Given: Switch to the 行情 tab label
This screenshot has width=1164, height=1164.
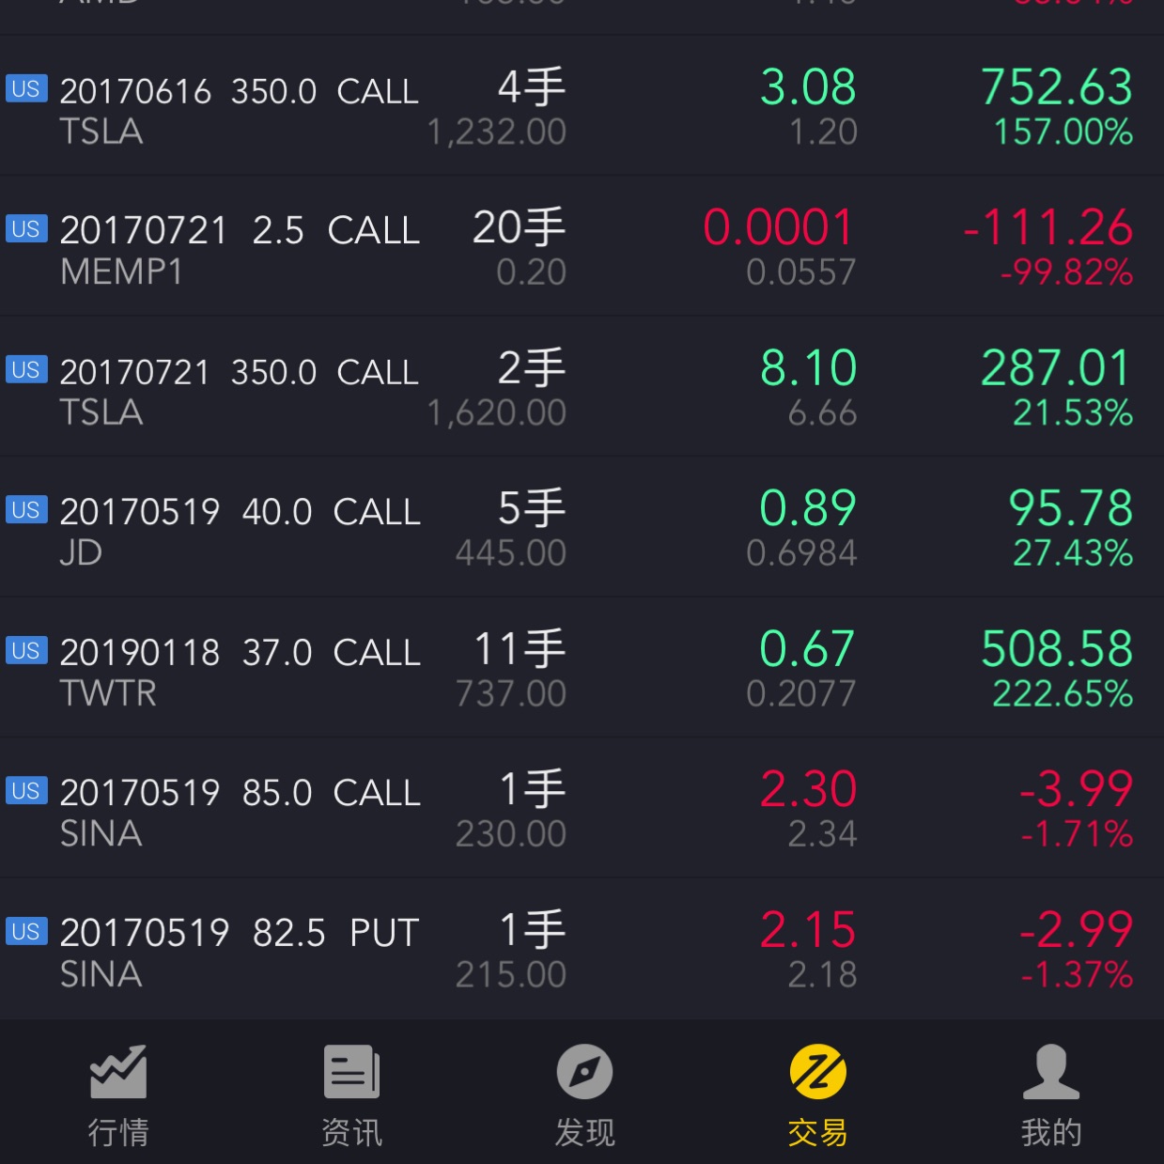Looking at the screenshot, I should (118, 1132).
